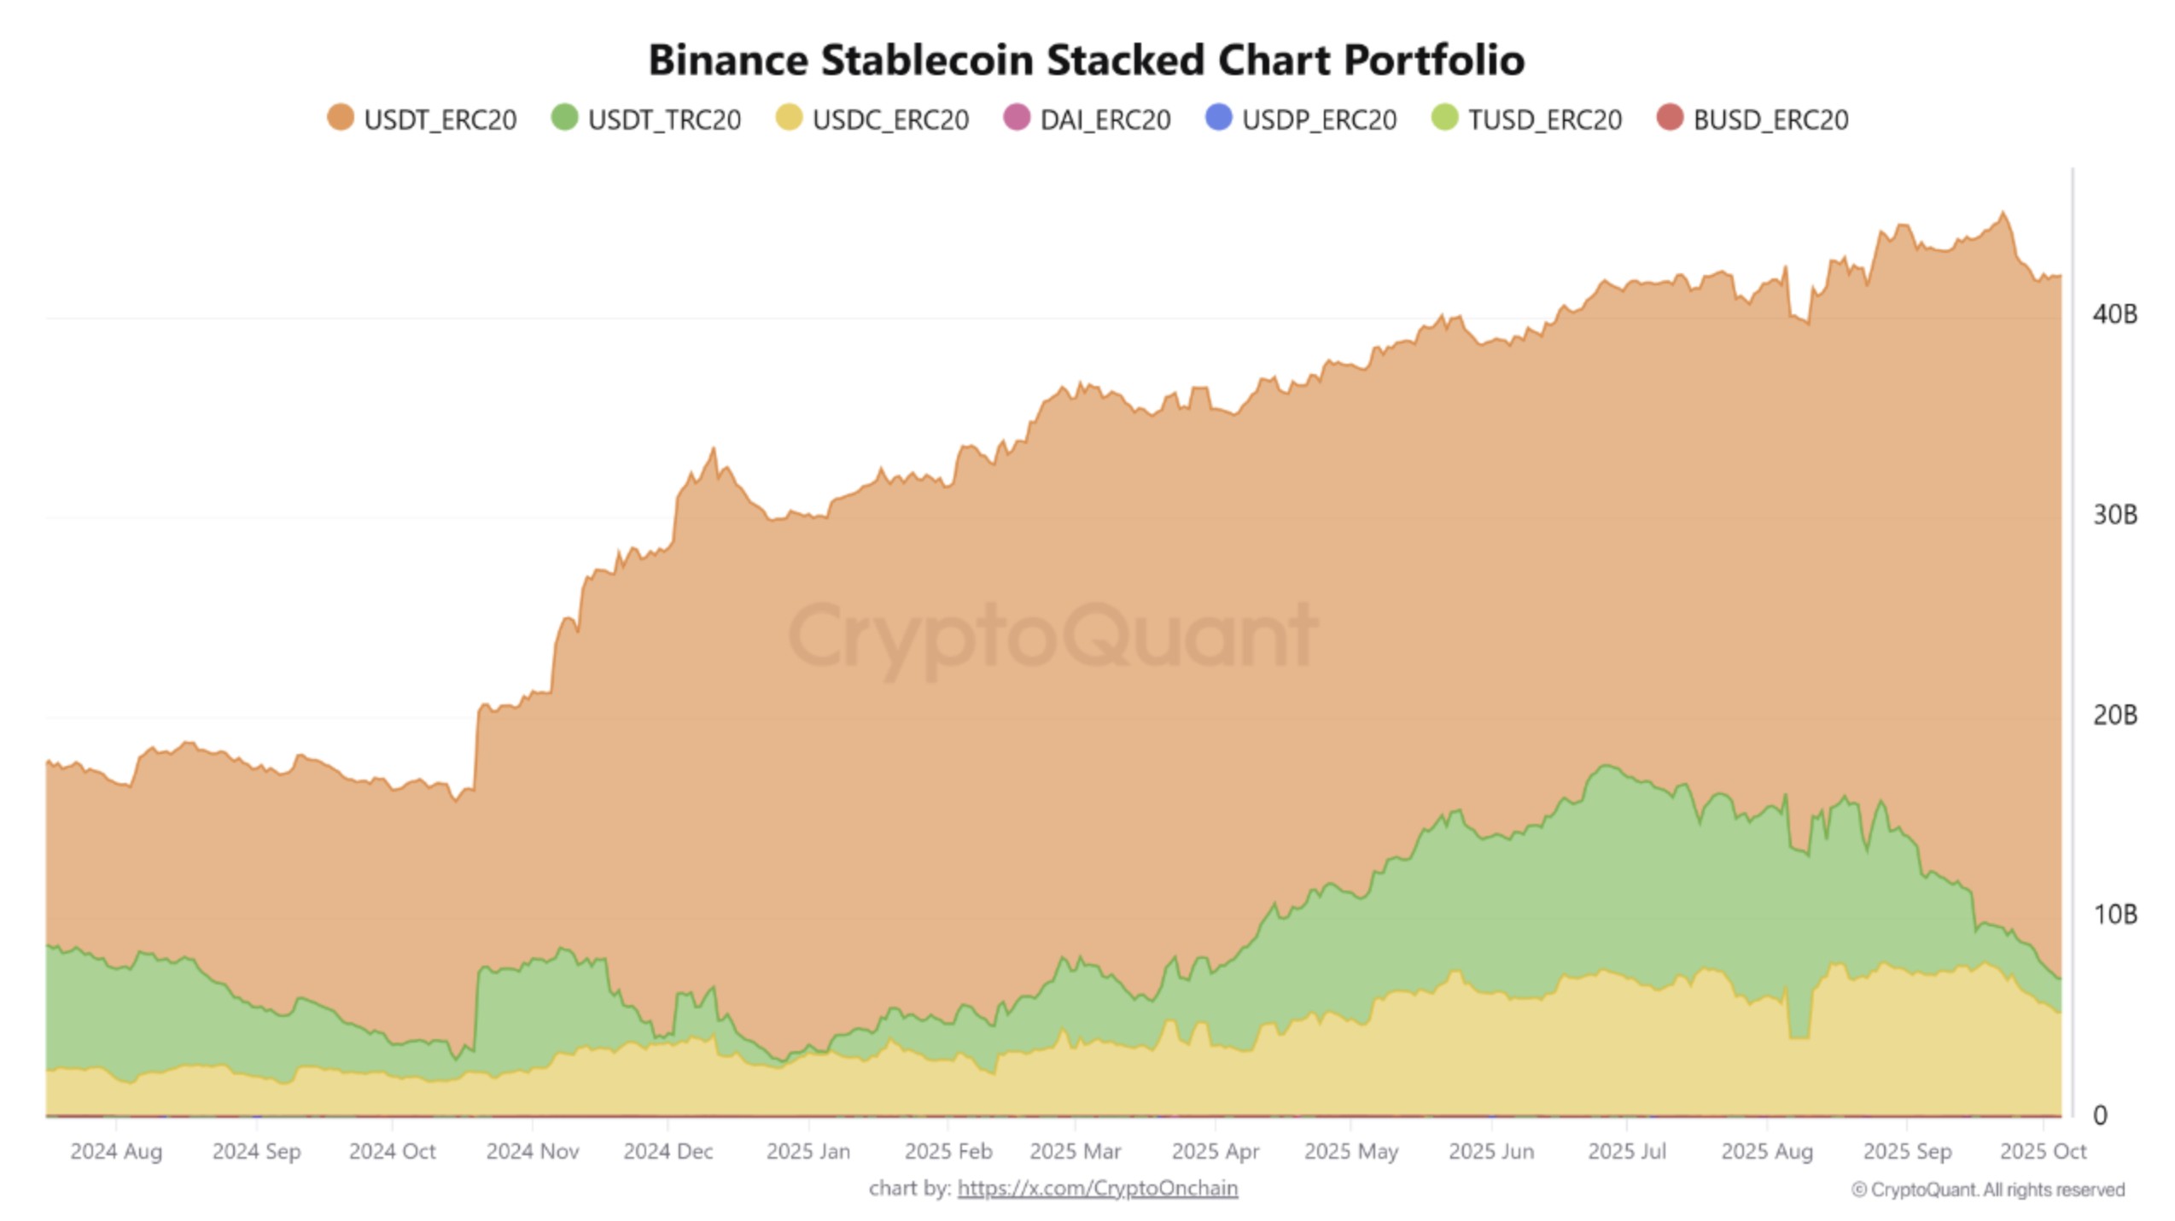Click the "2025 Jan" x-axis label
Viewport: 2175px width, 1221px height.
point(808,1151)
